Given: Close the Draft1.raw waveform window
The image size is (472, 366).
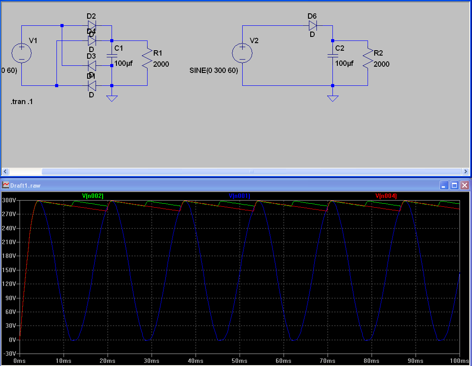Looking at the screenshot, I should point(464,185).
